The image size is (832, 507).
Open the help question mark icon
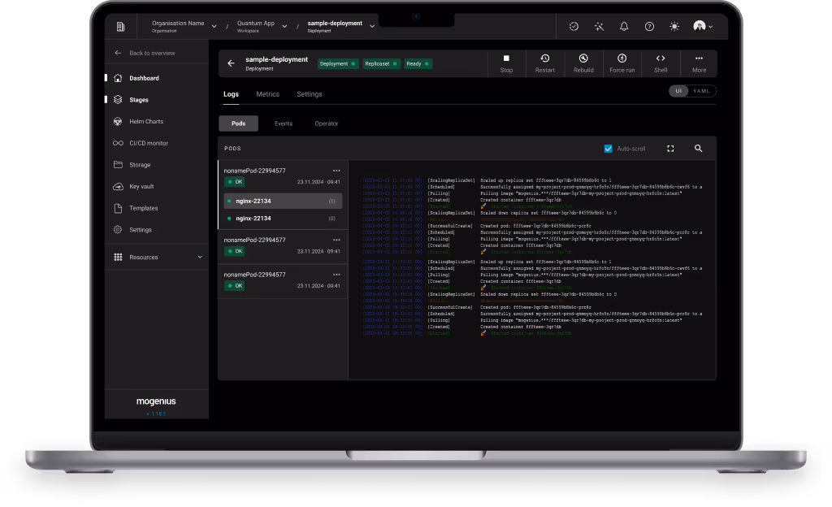pyautogui.click(x=649, y=27)
